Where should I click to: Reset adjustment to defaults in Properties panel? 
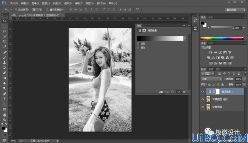click(172, 92)
